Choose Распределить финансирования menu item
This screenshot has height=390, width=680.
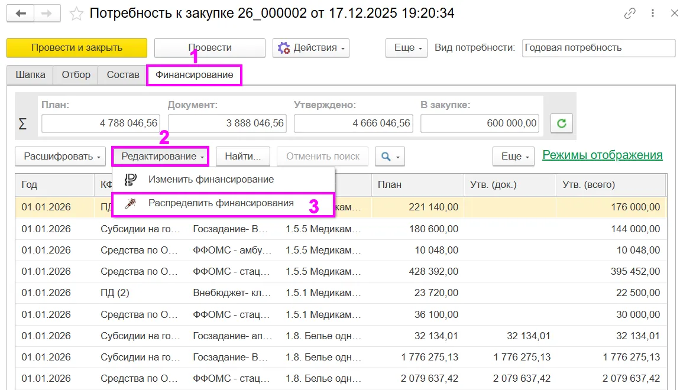[224, 203]
